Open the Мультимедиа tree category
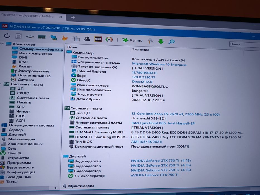 [x=18, y=139]
